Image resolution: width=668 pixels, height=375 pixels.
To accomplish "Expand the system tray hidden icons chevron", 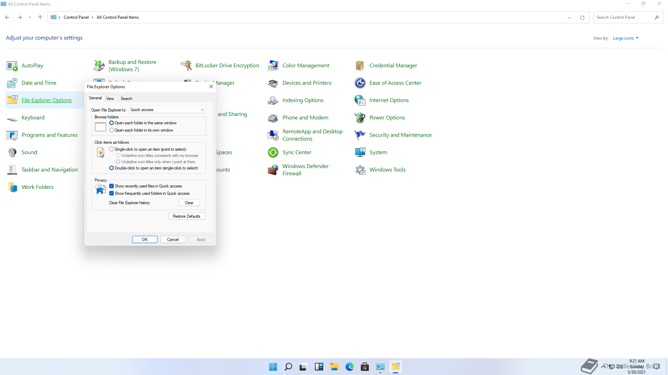I will click(x=603, y=366).
